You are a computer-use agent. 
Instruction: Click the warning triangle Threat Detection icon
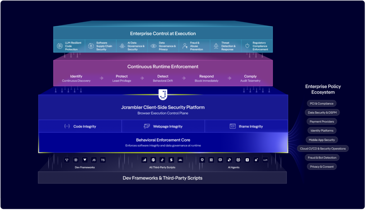(216, 46)
